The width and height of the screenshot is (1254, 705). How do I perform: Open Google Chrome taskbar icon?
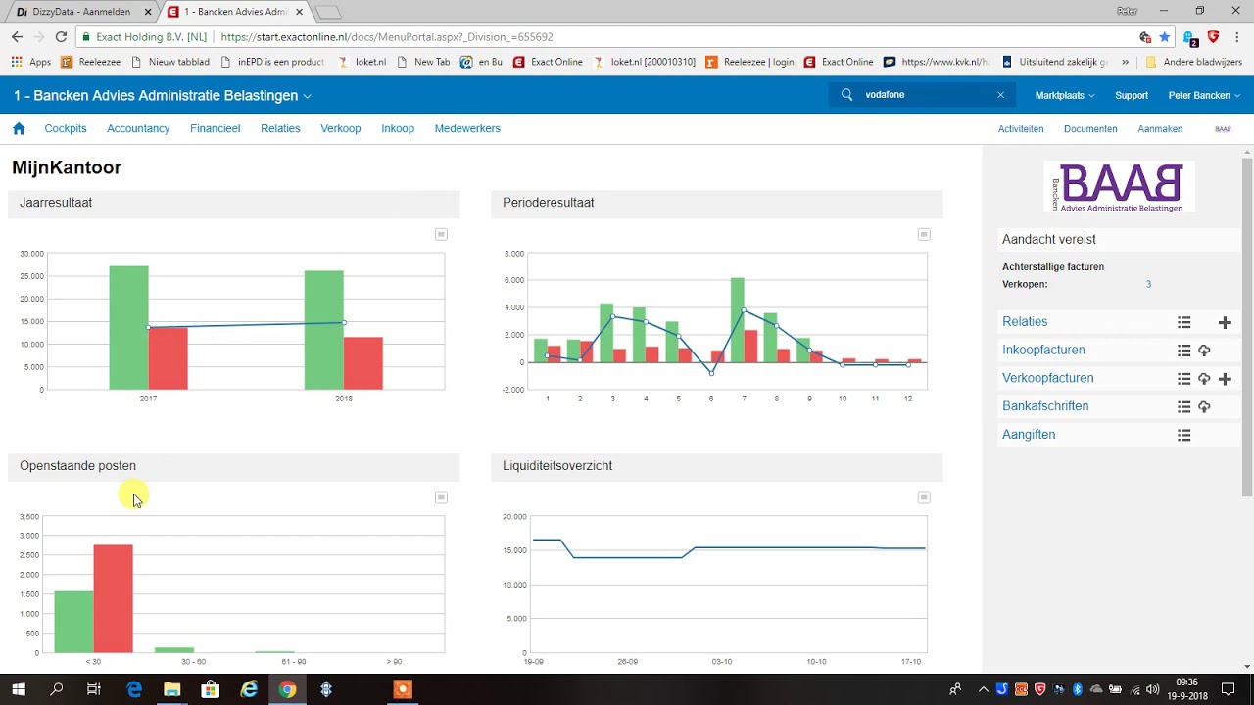[x=287, y=689]
